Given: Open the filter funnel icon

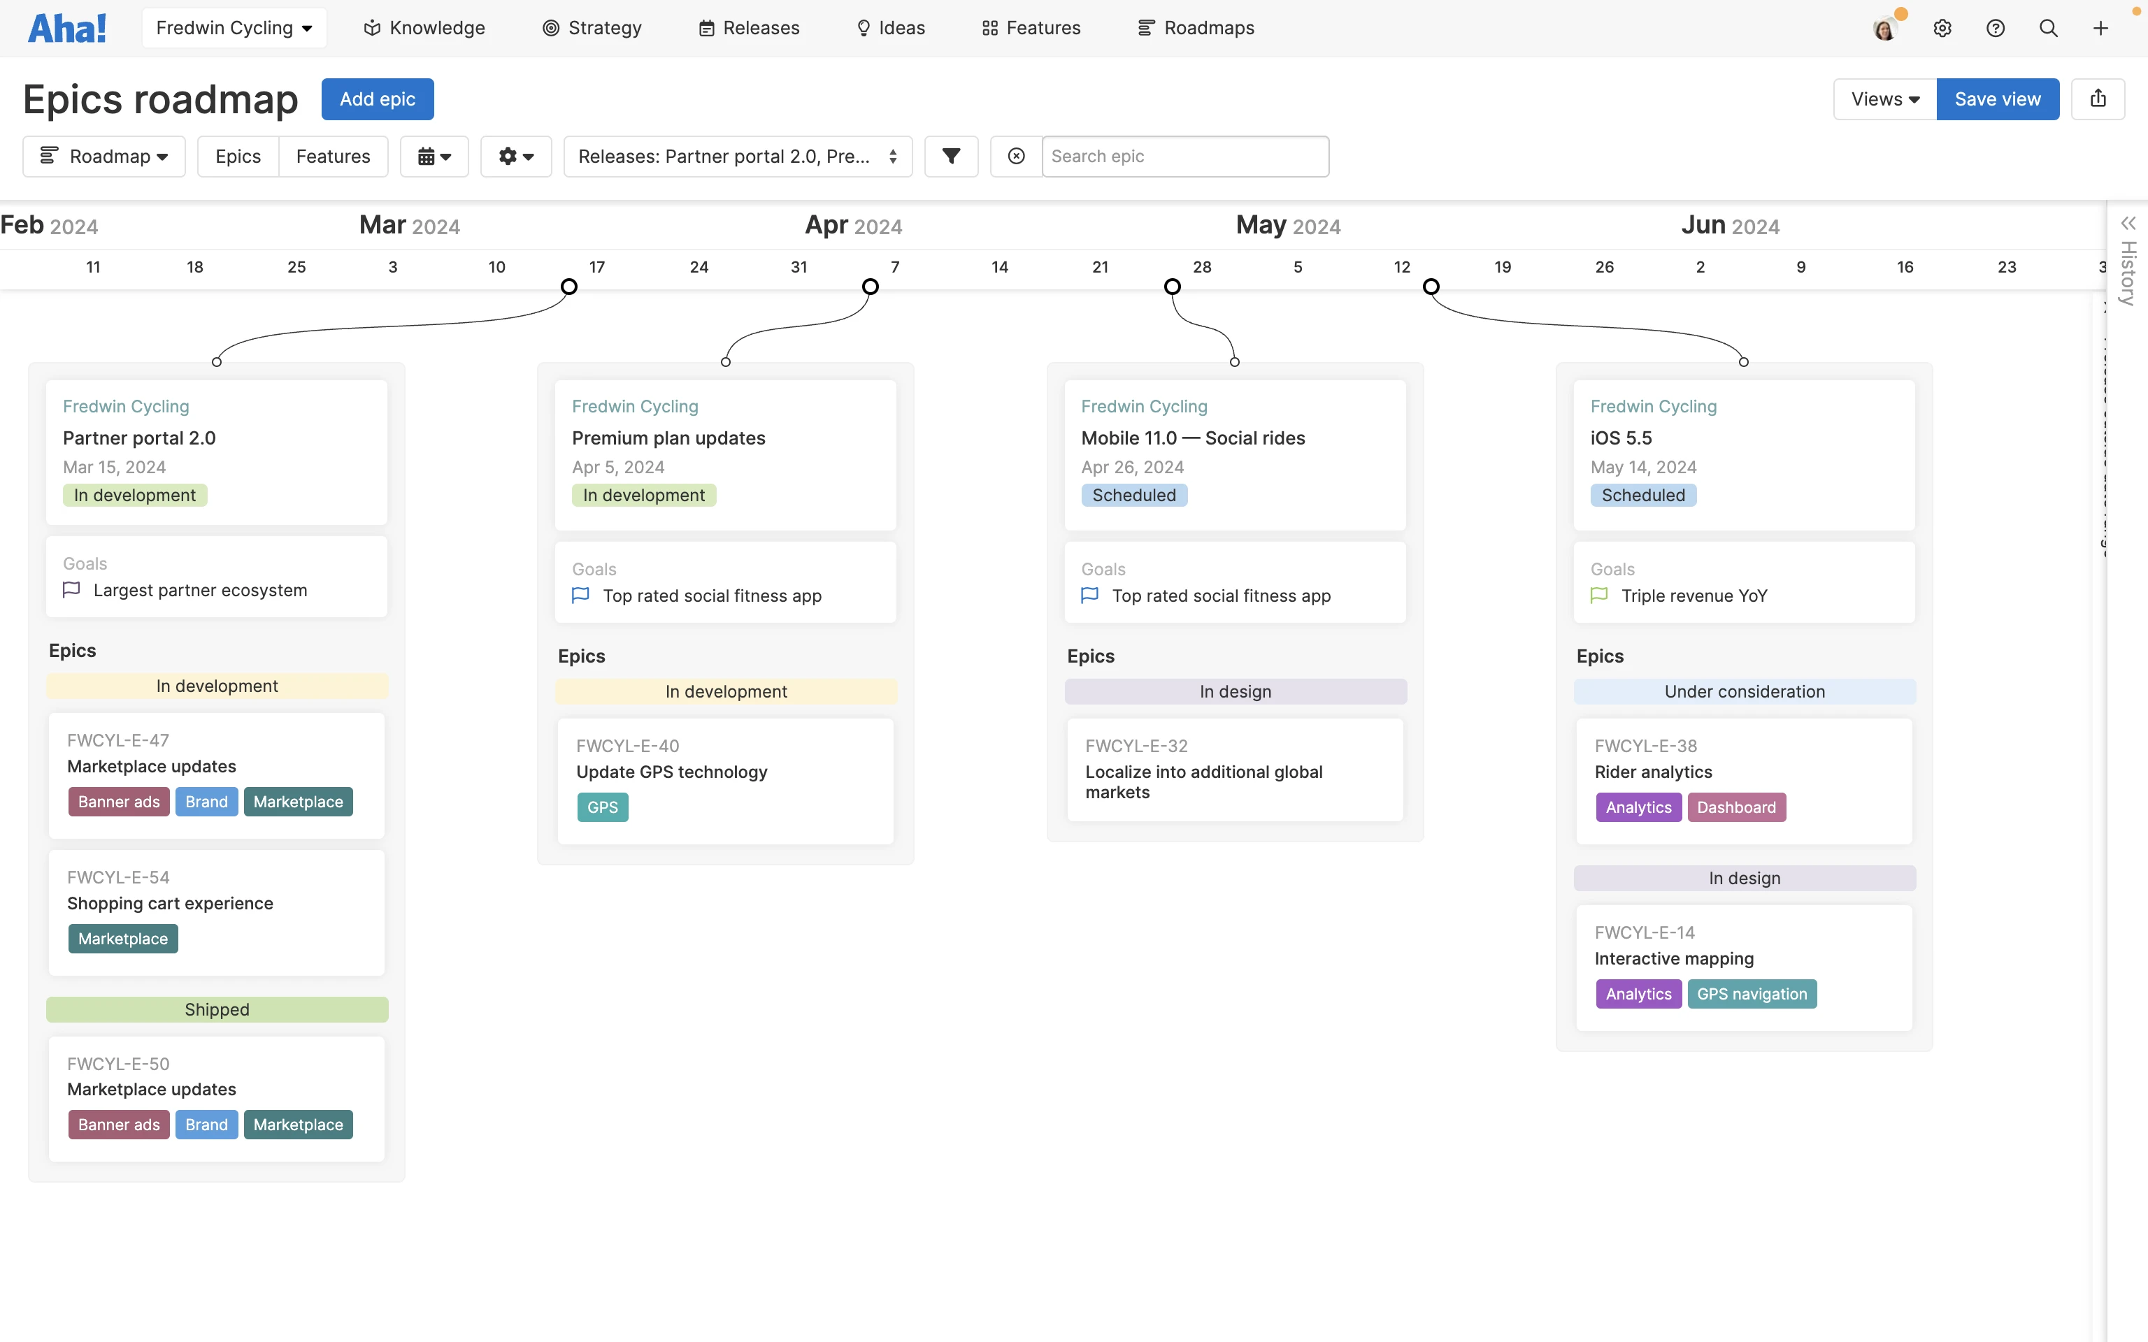Looking at the screenshot, I should pyautogui.click(x=951, y=156).
